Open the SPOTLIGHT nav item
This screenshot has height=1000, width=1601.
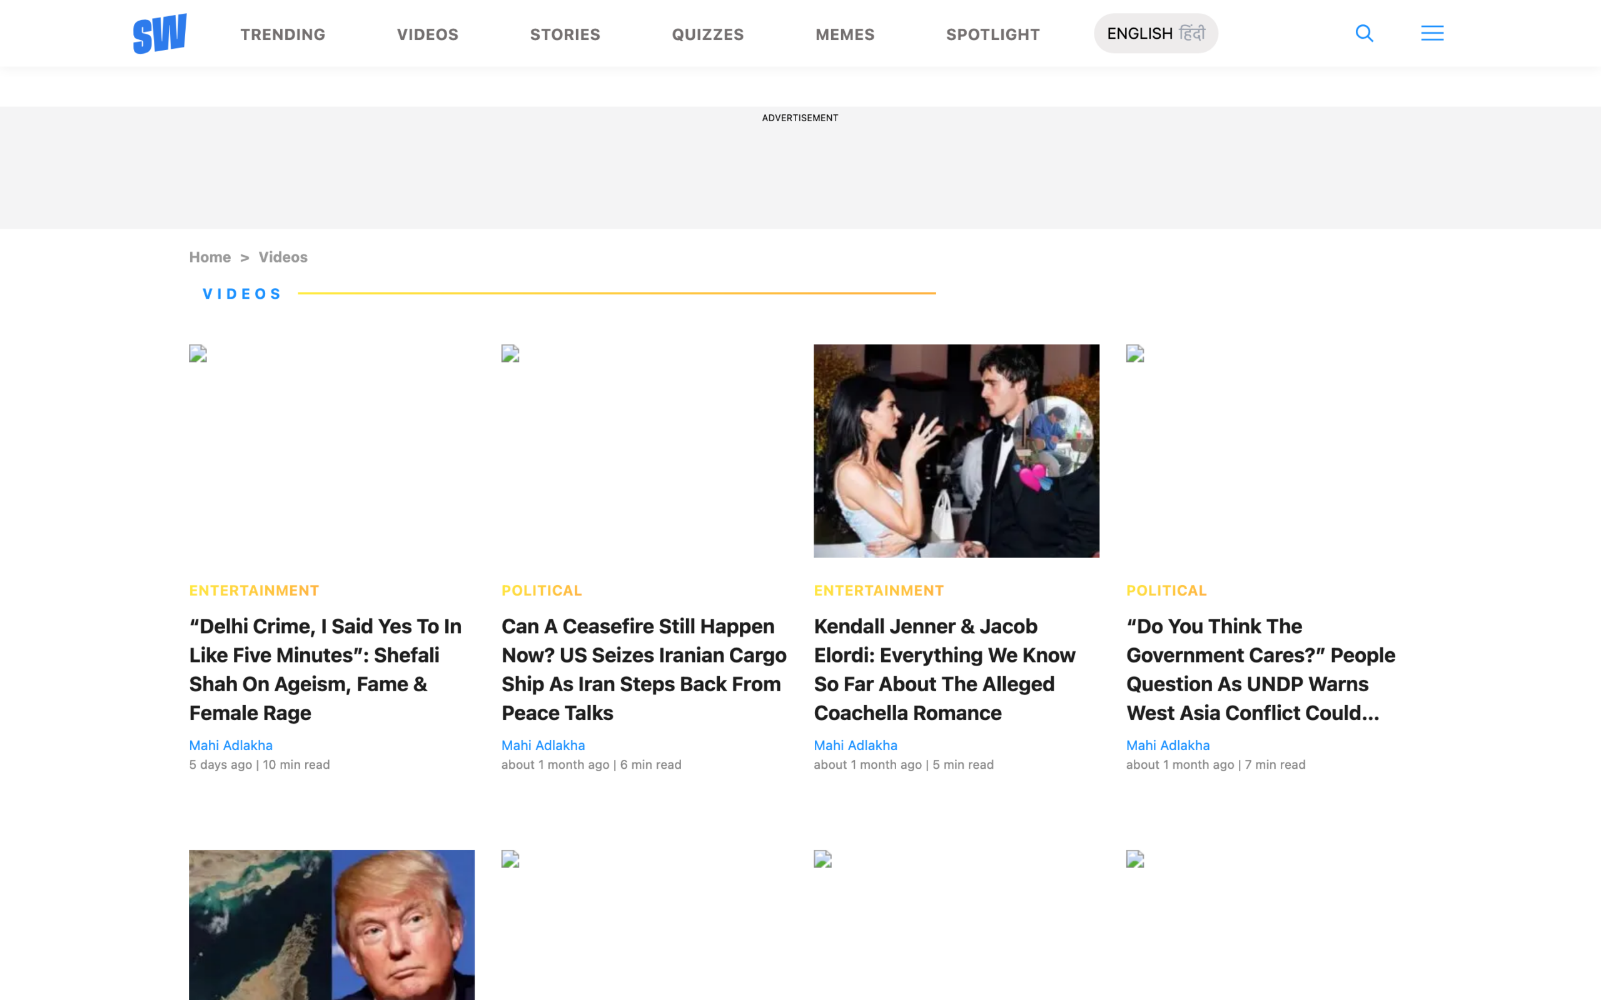click(993, 34)
